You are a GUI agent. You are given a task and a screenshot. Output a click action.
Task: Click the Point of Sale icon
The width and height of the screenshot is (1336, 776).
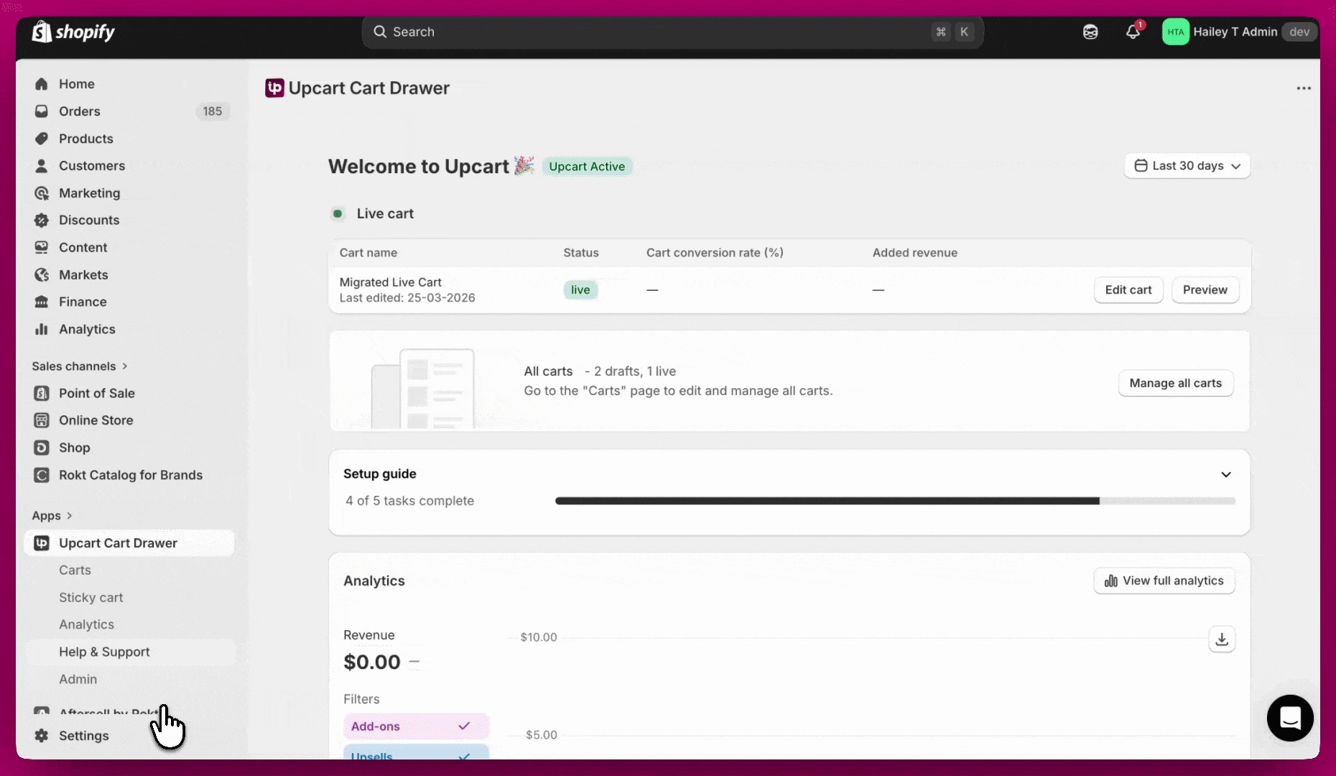click(x=42, y=393)
